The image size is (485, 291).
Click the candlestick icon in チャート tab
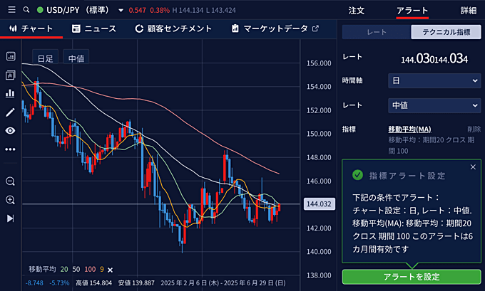13,28
